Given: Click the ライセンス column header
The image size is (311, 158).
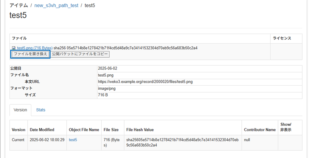Looking at the screenshot, I should point(282,38).
